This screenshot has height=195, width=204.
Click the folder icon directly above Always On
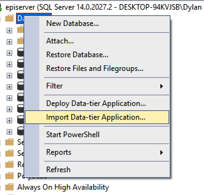tap(9, 176)
